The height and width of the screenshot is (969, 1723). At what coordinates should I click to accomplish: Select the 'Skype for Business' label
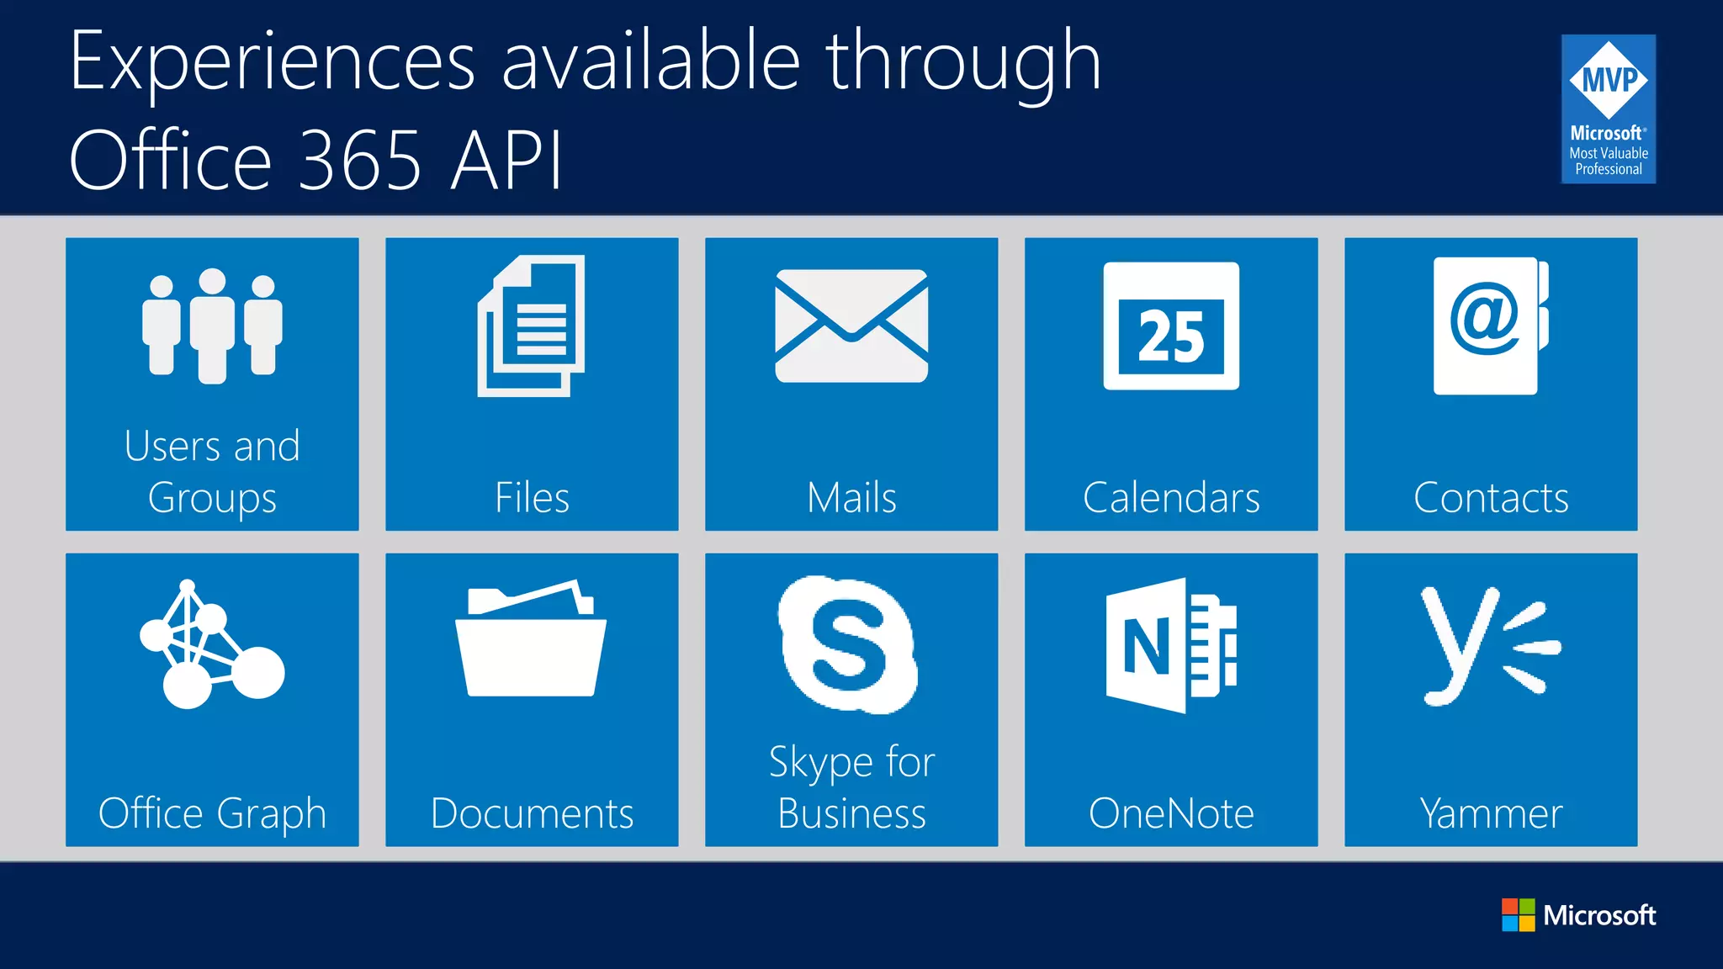pos(851,787)
